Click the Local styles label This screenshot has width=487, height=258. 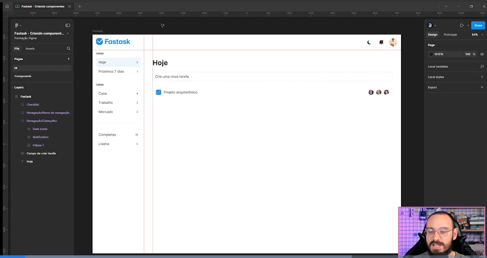point(436,77)
